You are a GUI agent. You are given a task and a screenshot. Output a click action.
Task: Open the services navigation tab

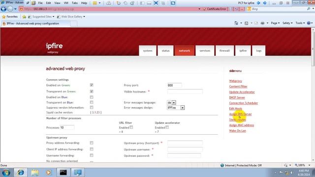[x=205, y=51]
